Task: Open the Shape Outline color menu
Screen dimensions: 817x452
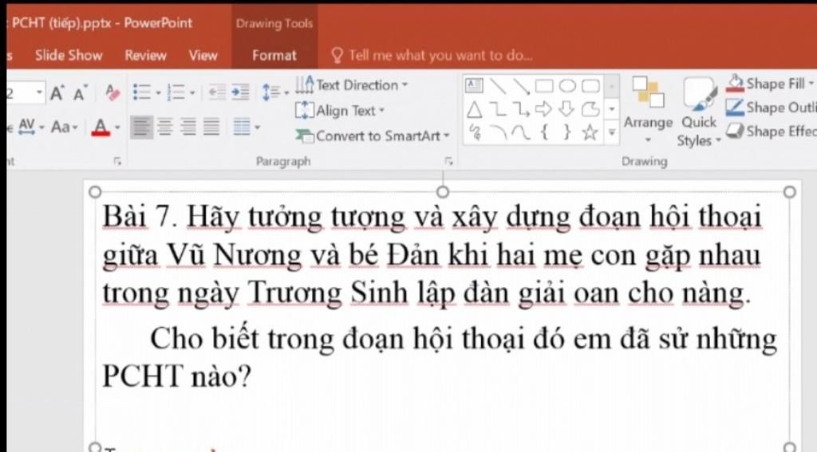Action: (771, 108)
